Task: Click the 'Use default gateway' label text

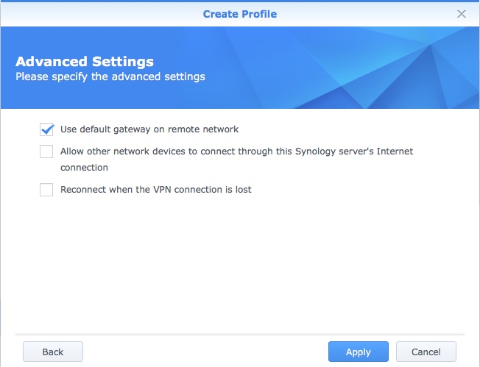Action: (x=149, y=129)
